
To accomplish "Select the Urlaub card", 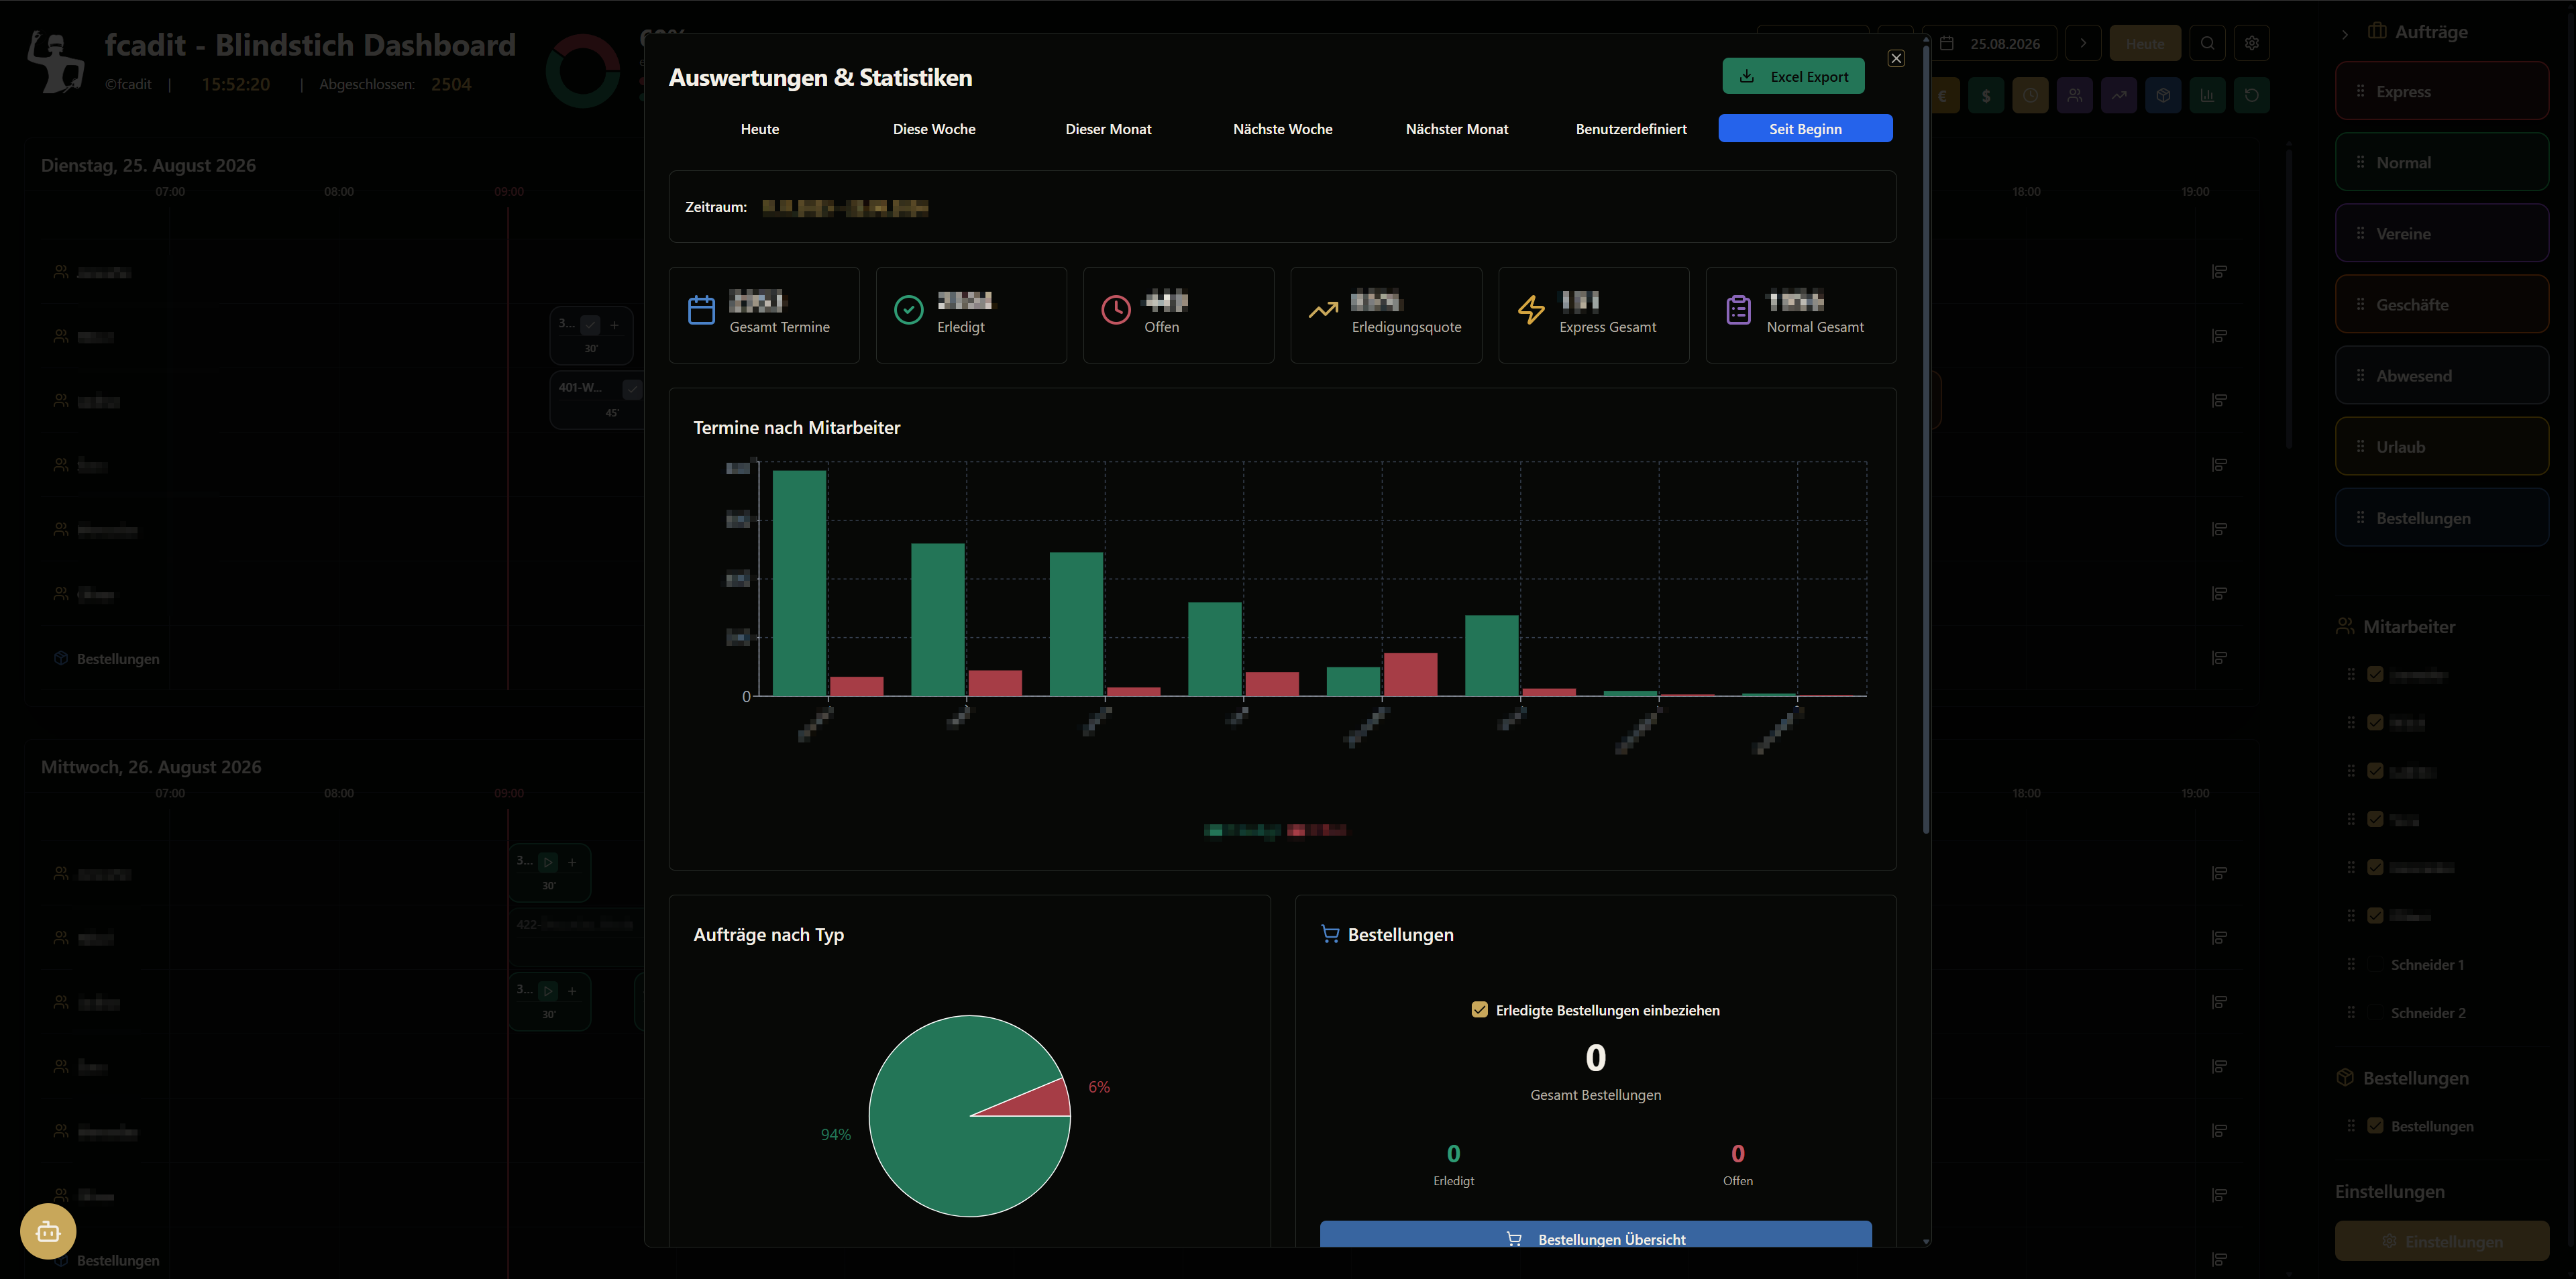I will pos(2441,446).
